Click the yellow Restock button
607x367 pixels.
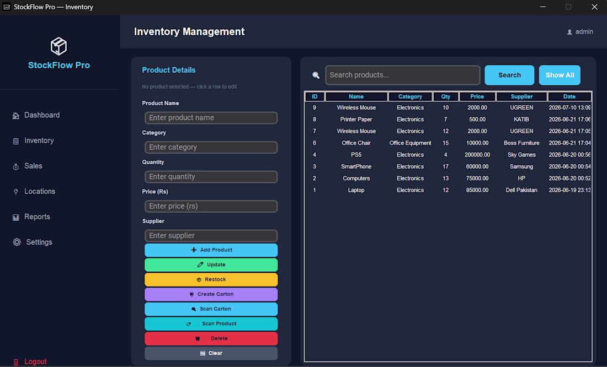pyautogui.click(x=211, y=279)
